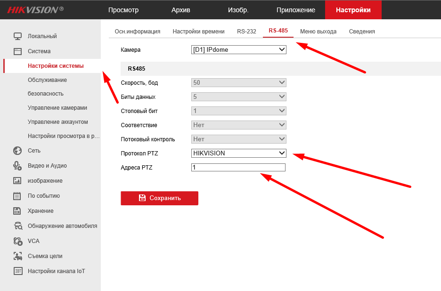
Task: Click the Адреса PTZ input field
Action: (238, 168)
